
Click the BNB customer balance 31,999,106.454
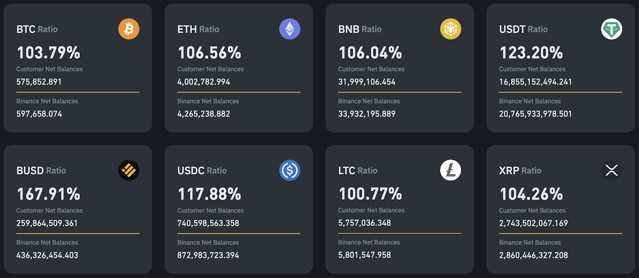[x=367, y=82]
